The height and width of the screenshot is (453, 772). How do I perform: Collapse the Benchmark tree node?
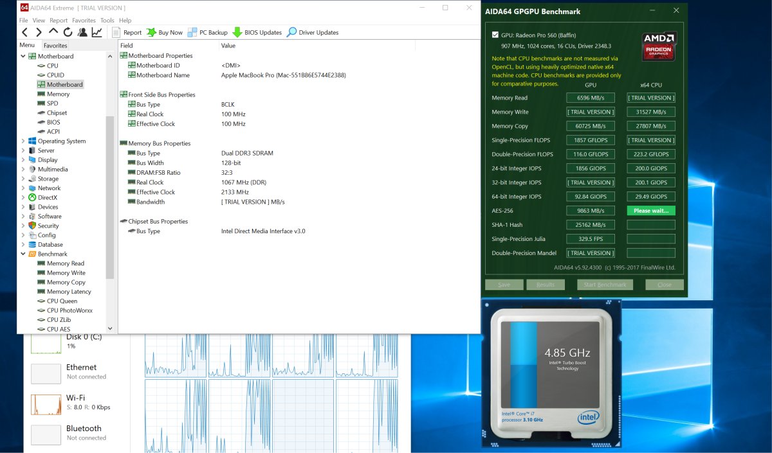point(23,254)
